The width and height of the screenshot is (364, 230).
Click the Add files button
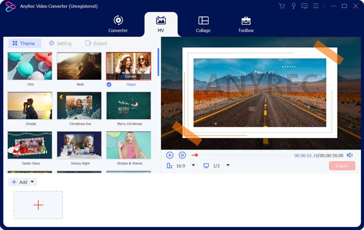pyautogui.click(x=19, y=182)
